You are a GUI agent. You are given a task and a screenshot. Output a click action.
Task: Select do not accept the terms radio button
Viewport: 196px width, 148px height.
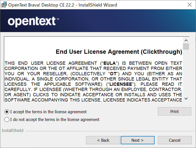tap(7, 119)
